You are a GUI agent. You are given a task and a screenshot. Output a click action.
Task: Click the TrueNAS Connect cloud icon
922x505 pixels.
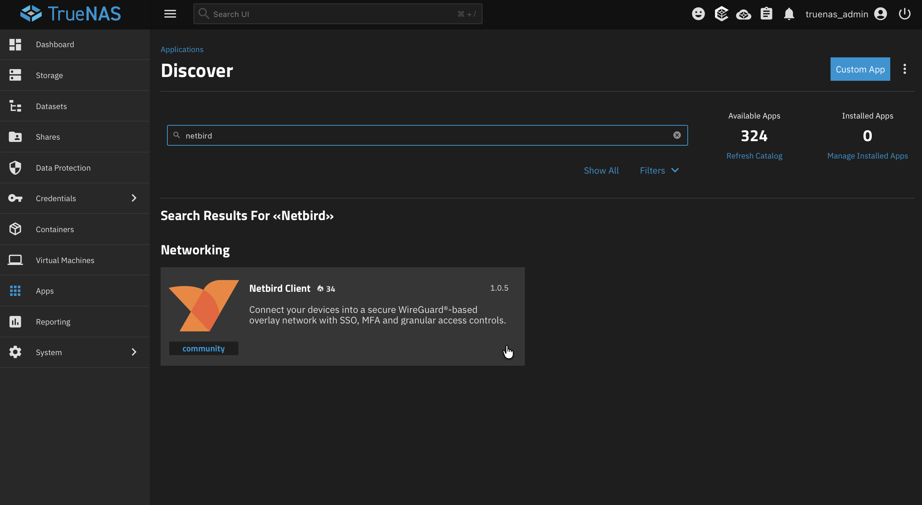(743, 14)
